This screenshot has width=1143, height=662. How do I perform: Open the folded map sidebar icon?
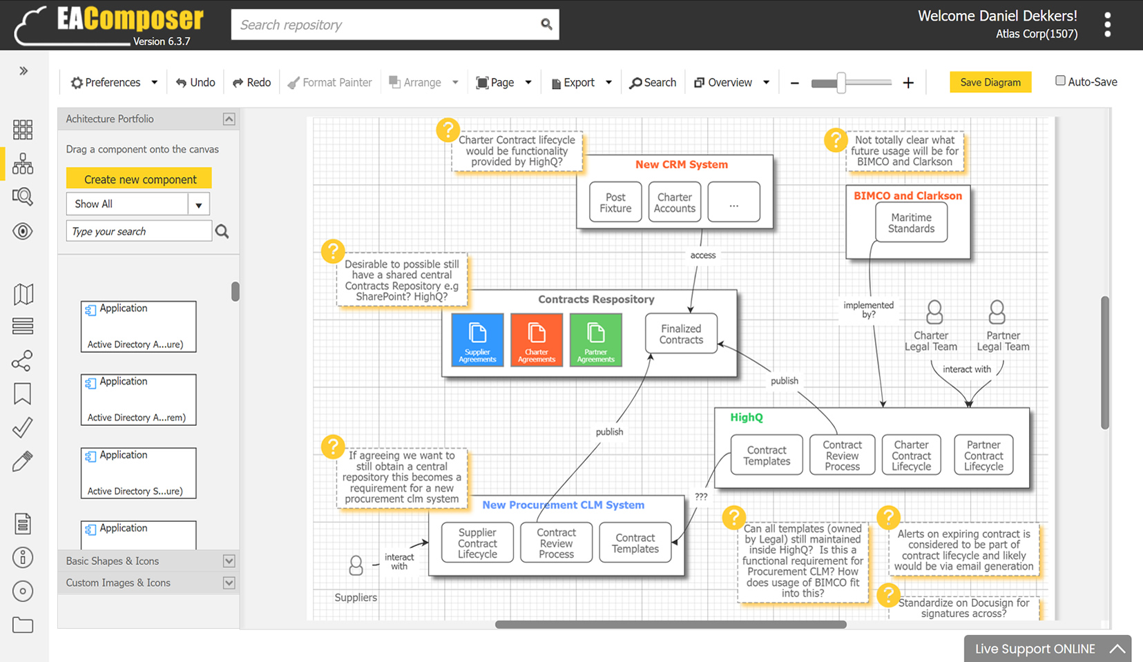23,294
